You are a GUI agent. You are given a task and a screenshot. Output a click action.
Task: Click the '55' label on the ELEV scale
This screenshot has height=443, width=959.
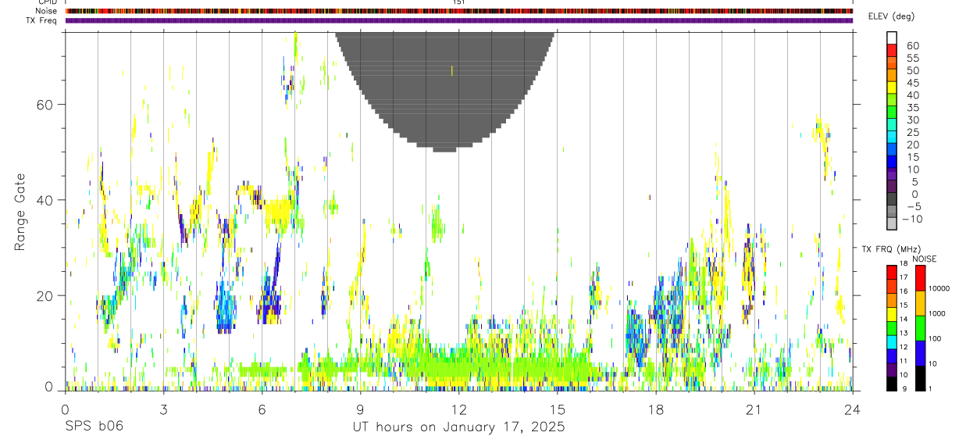(x=913, y=58)
